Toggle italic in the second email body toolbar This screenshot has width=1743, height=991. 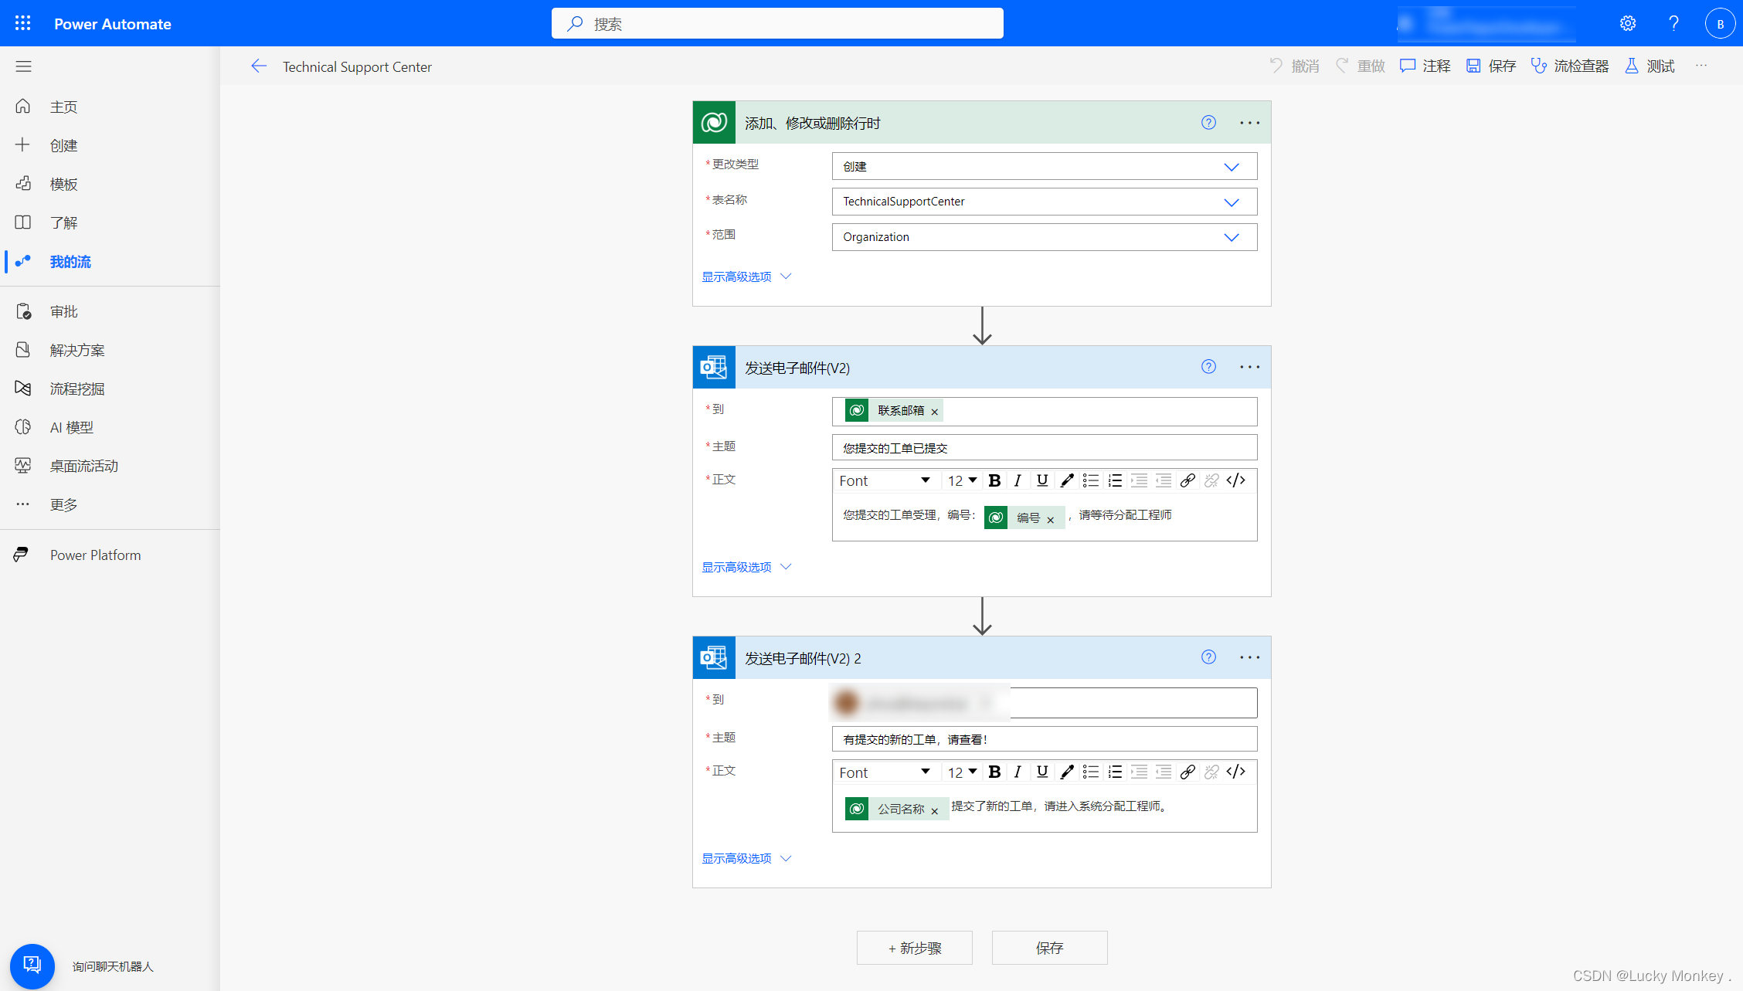[x=1018, y=772]
